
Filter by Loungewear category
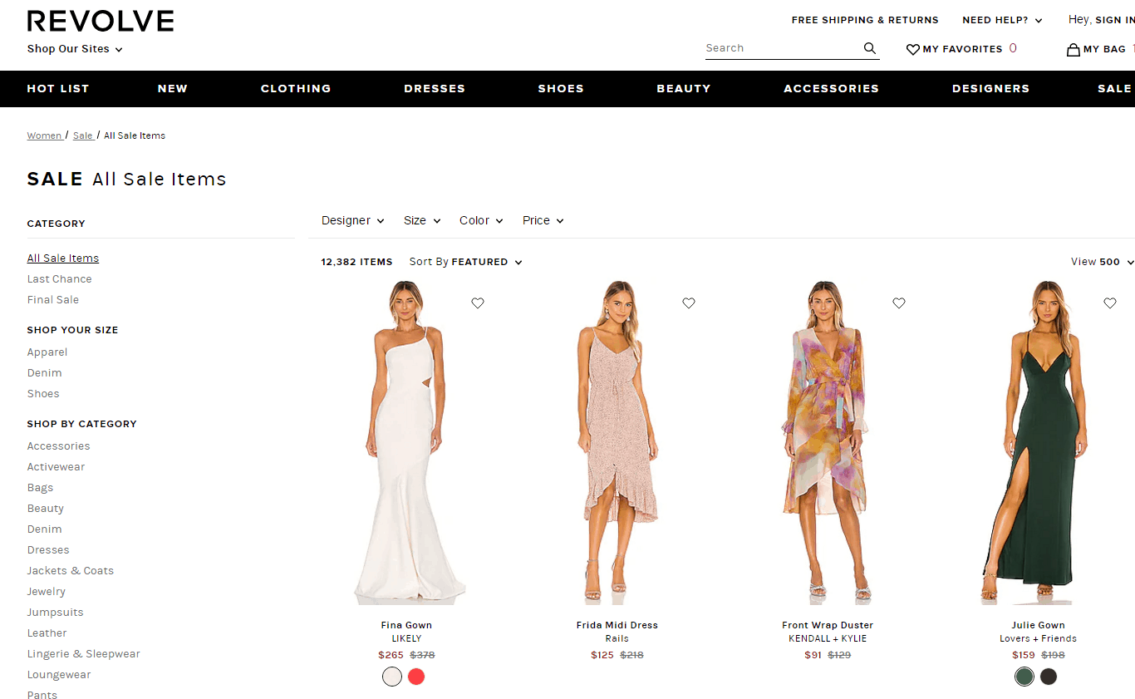pos(59,675)
